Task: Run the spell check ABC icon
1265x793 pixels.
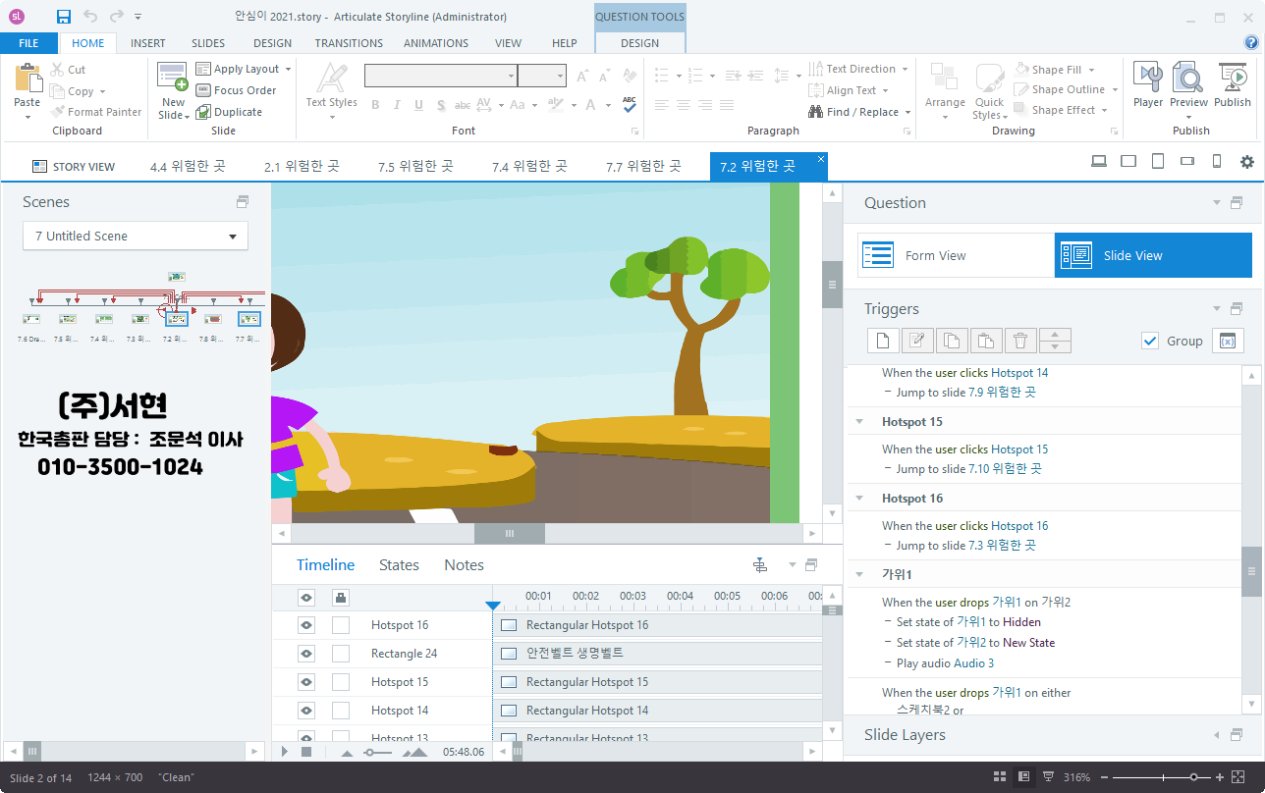Action: click(630, 105)
